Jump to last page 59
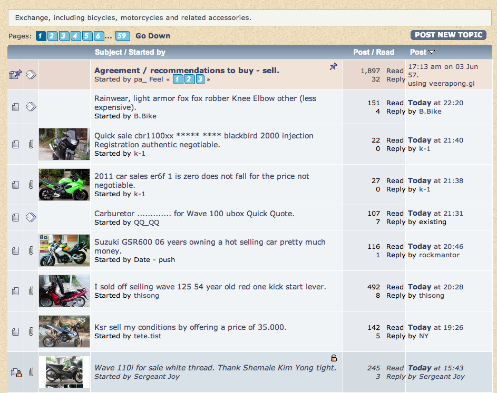The width and height of the screenshot is (497, 393). (x=122, y=36)
